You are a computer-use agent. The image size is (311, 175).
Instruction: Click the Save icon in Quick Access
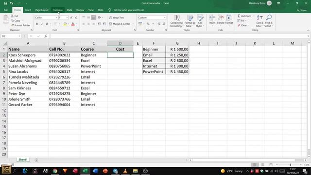(x=5, y=3)
